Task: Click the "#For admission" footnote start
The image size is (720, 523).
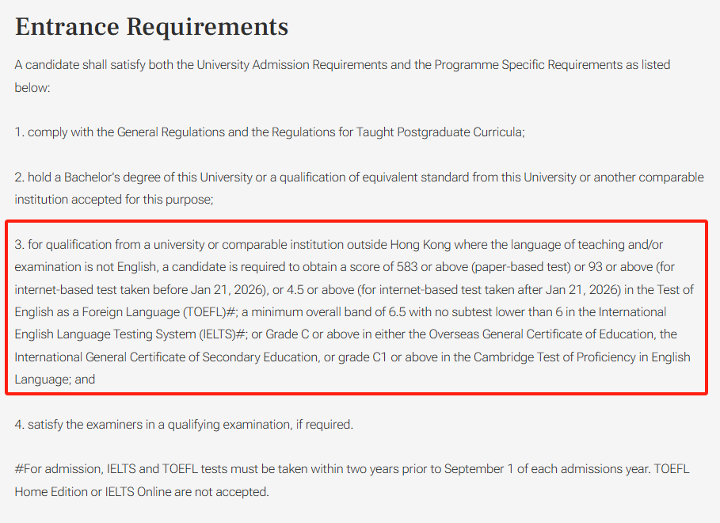Action: 49,469
